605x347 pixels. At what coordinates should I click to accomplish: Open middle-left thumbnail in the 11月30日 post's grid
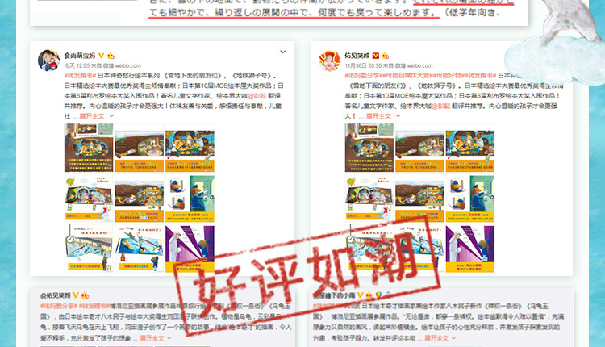[x=369, y=198]
